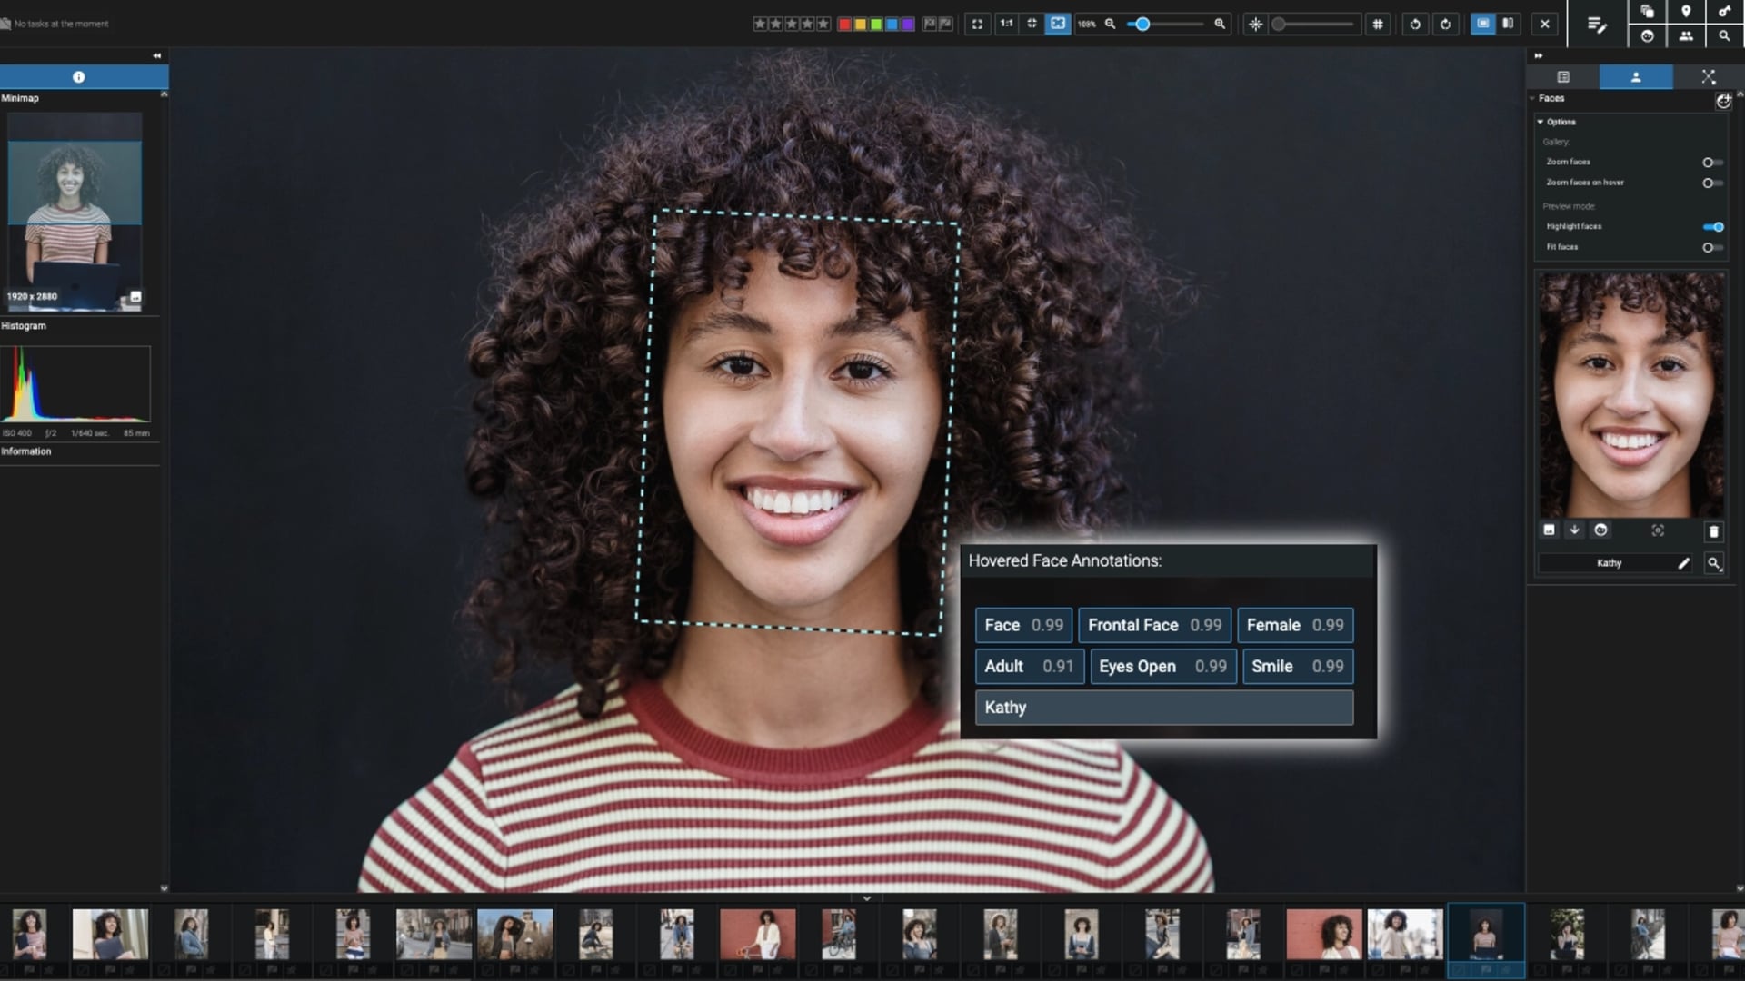Switch to the metadata list tab
Viewport: 1745px width, 981px height.
pyautogui.click(x=1563, y=77)
